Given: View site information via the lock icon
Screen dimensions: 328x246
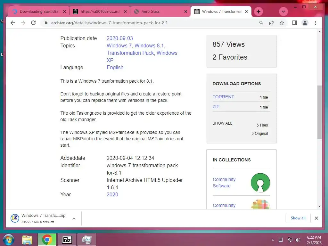Looking at the screenshot, I should 46,23.
